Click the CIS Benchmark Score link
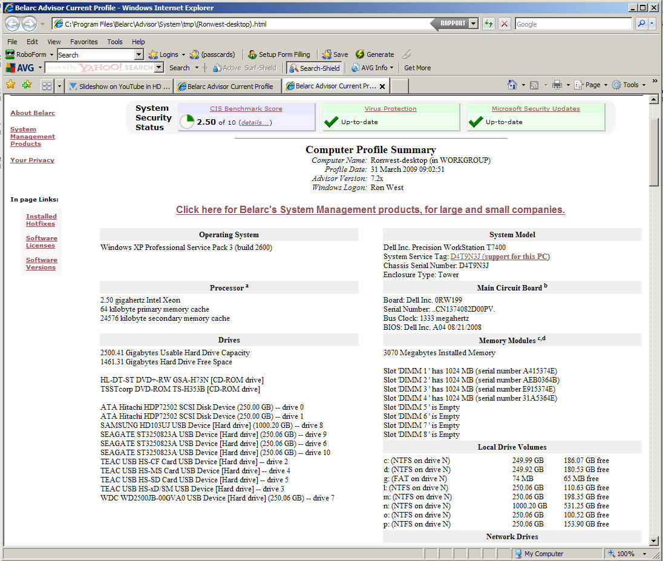663x561 pixels. tap(246, 109)
